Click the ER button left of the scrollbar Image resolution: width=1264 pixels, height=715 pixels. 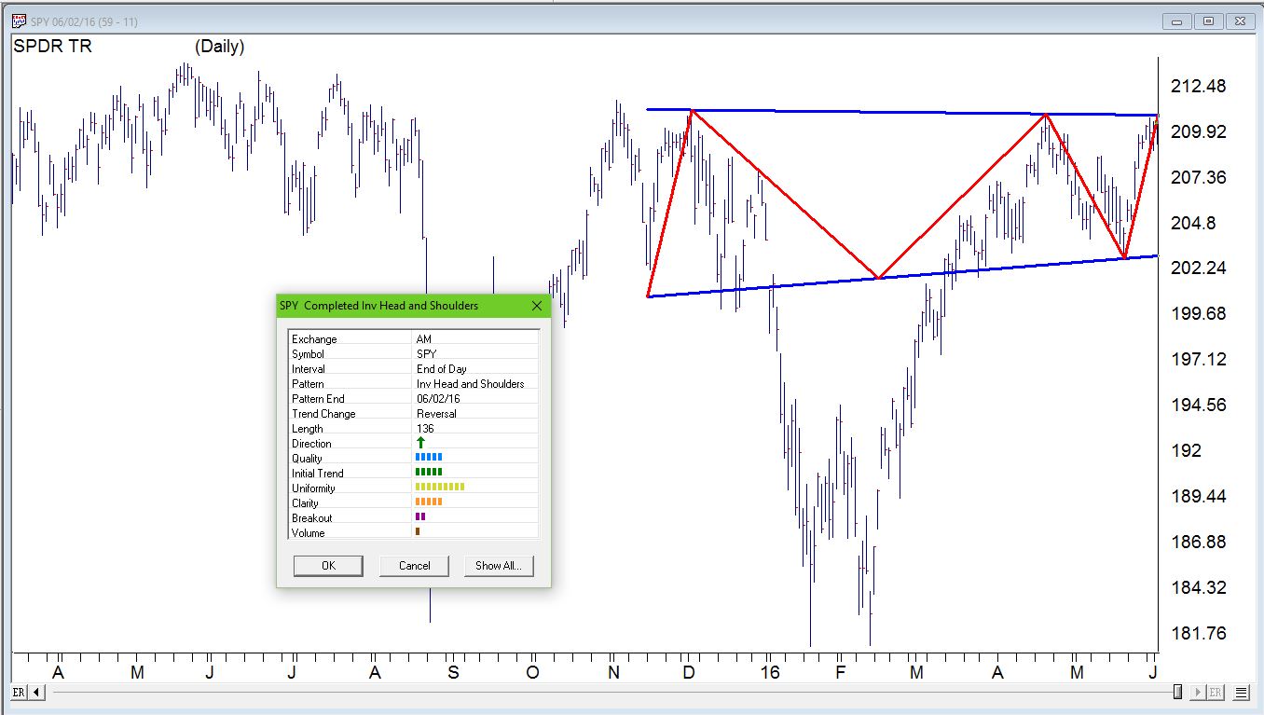[19, 693]
